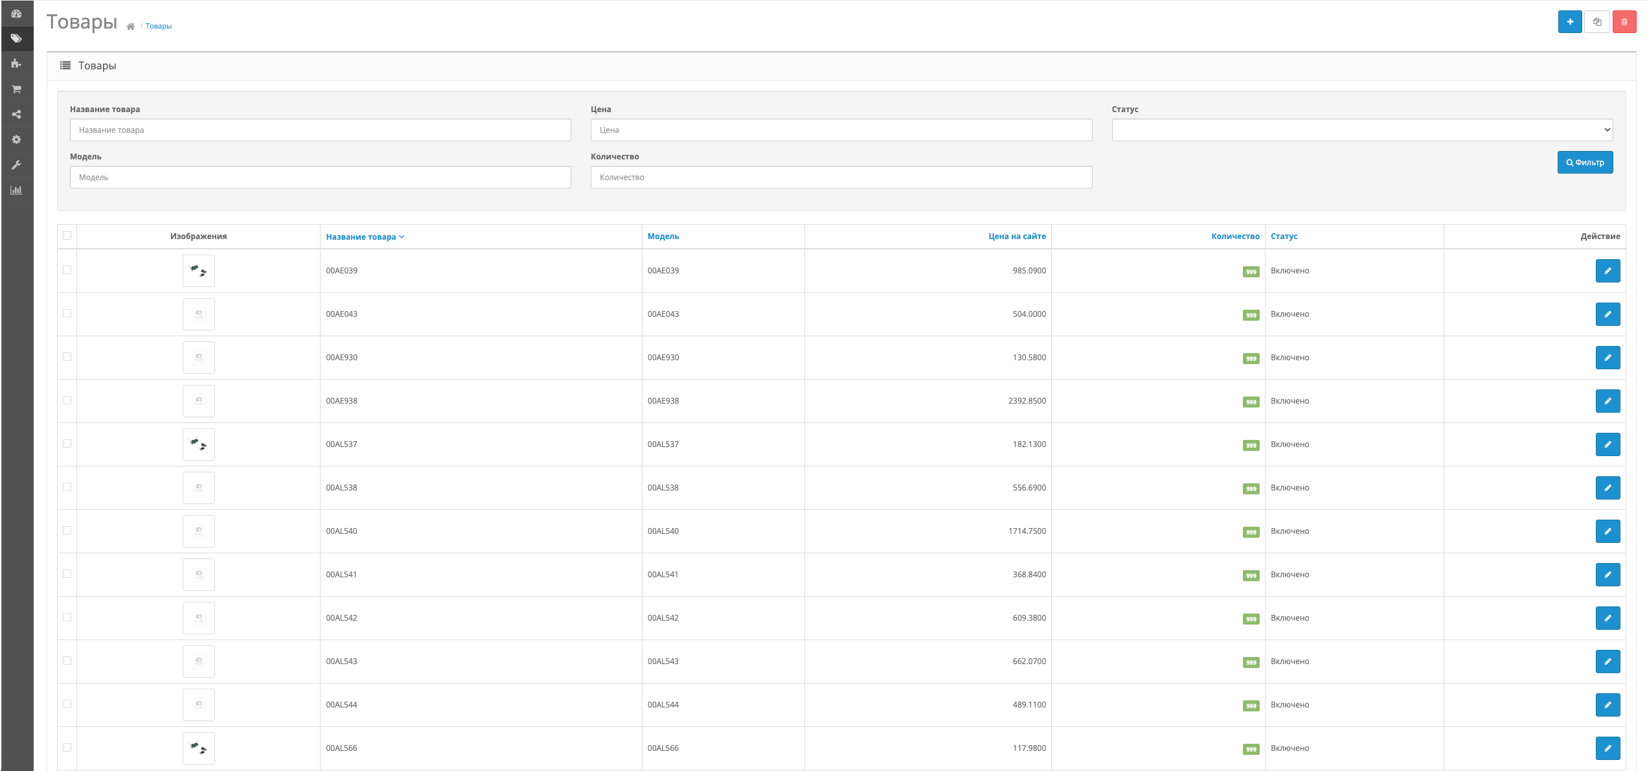This screenshot has height=771, width=1647.
Task: Edit product 00AL566 with pencil button
Action: (x=1607, y=748)
